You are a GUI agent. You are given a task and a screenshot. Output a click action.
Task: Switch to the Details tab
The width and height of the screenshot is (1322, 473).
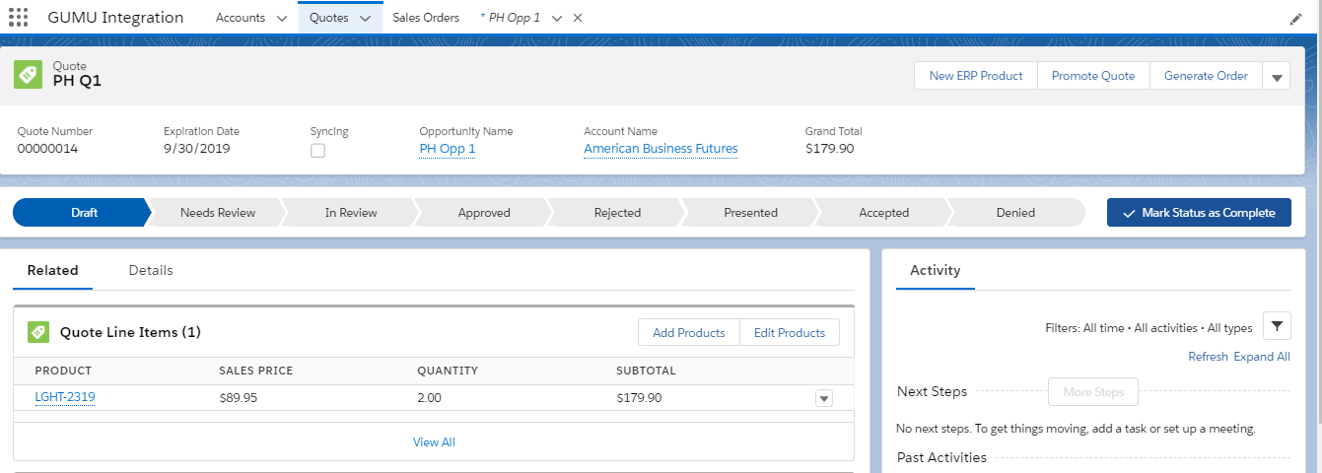[x=151, y=270]
